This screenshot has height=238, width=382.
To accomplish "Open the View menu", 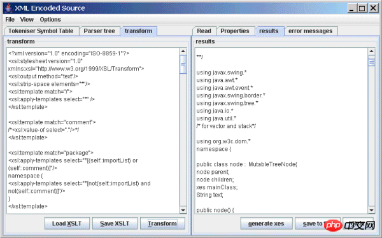I will (x=27, y=20).
